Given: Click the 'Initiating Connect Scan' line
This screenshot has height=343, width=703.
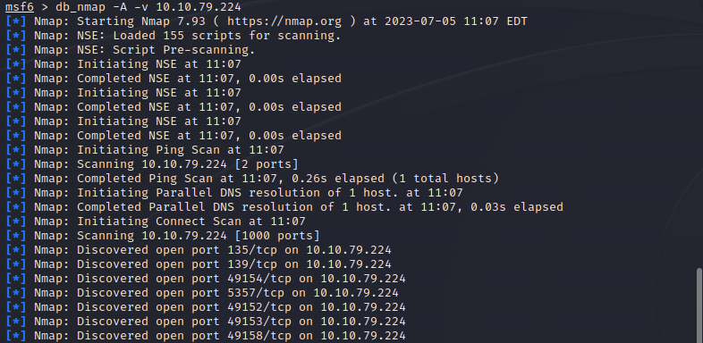Looking at the screenshot, I should [156, 222].
